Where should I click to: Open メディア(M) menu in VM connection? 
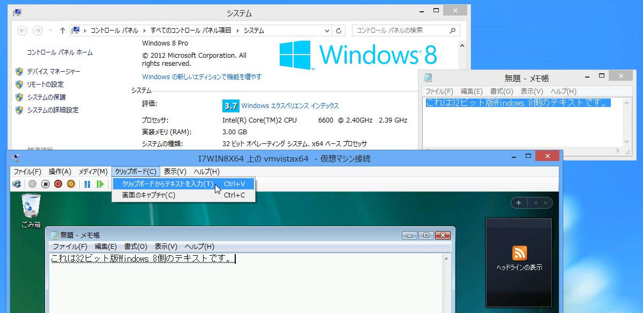[x=93, y=172]
